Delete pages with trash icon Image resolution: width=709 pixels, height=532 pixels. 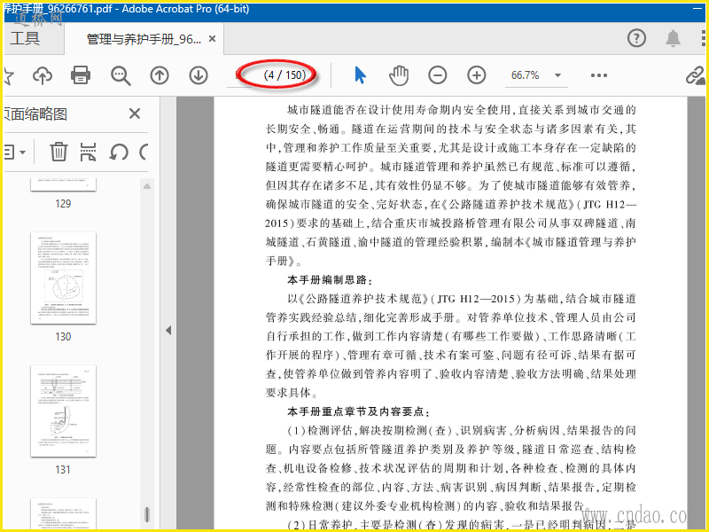pos(58,152)
